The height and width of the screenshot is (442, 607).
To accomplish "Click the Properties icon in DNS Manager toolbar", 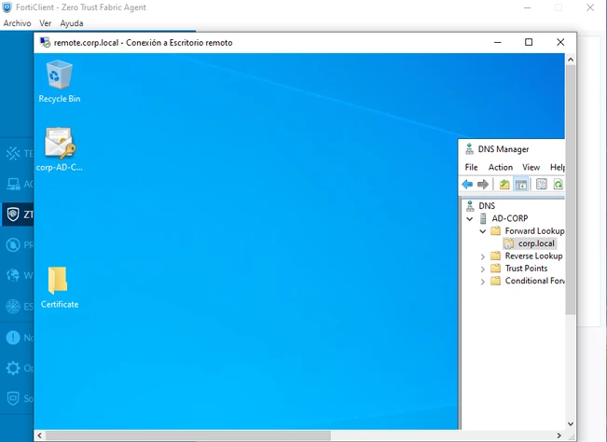I will tap(541, 185).
